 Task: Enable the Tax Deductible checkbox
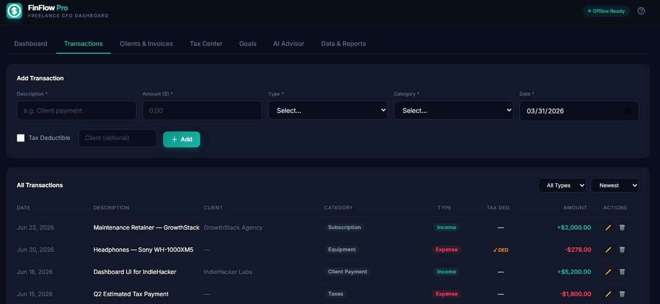coord(21,138)
